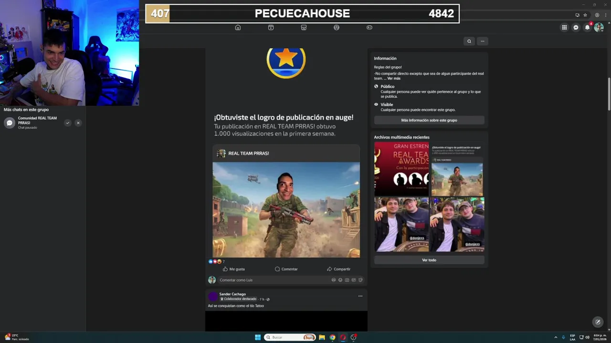Image resolution: width=611 pixels, height=343 pixels.
Task: Open Chrome profile icon
Action: pos(597,15)
